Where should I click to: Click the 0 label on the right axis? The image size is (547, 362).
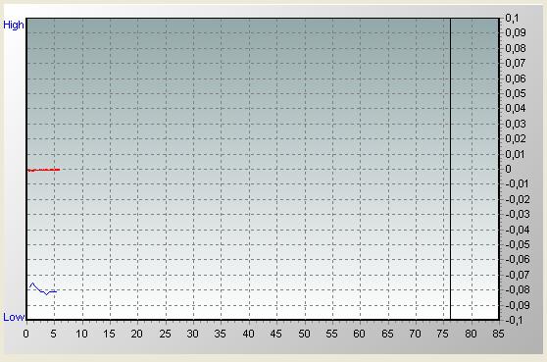click(508, 169)
